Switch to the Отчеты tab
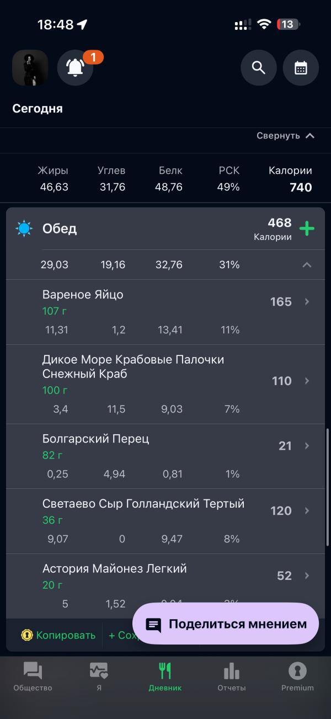The height and width of the screenshot is (719, 331). pyautogui.click(x=232, y=677)
